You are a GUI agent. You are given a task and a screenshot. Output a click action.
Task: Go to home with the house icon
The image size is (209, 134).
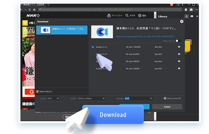pyautogui.click(x=34, y=10)
